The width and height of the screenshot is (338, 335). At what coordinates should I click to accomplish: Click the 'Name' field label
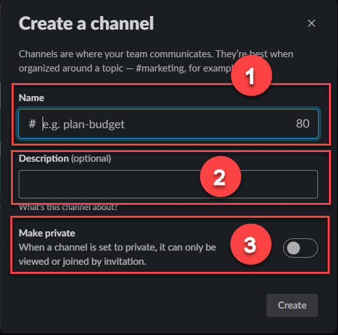pyautogui.click(x=32, y=98)
